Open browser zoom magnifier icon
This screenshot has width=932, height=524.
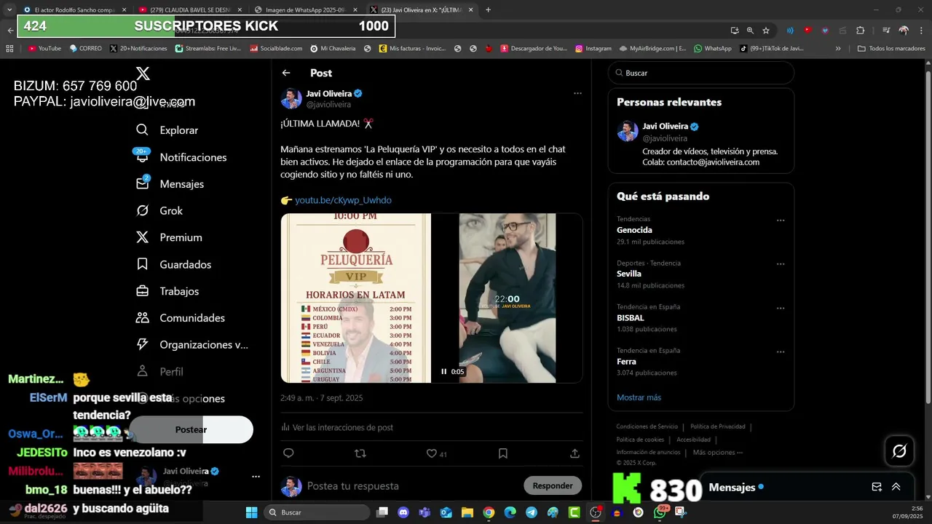point(750,31)
